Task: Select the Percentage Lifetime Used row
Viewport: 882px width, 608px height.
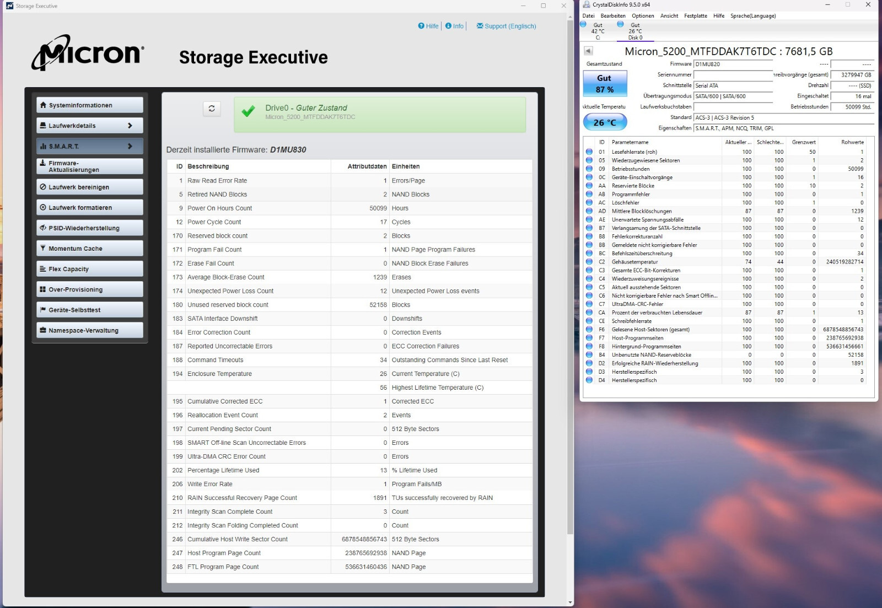Action: [x=349, y=470]
